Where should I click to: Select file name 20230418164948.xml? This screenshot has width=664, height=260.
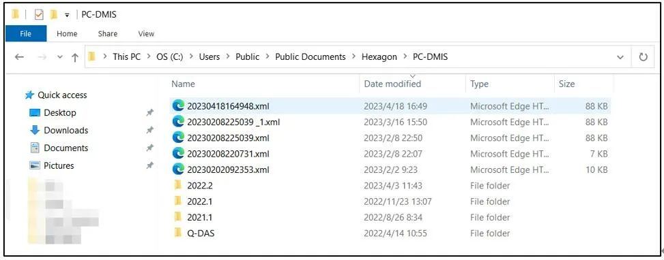228,106
